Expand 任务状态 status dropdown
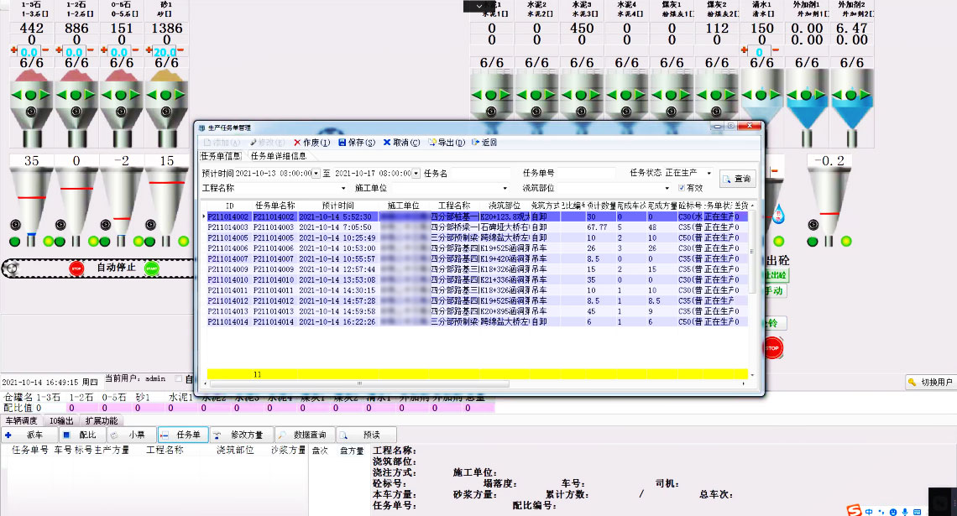957x516 pixels. (709, 174)
